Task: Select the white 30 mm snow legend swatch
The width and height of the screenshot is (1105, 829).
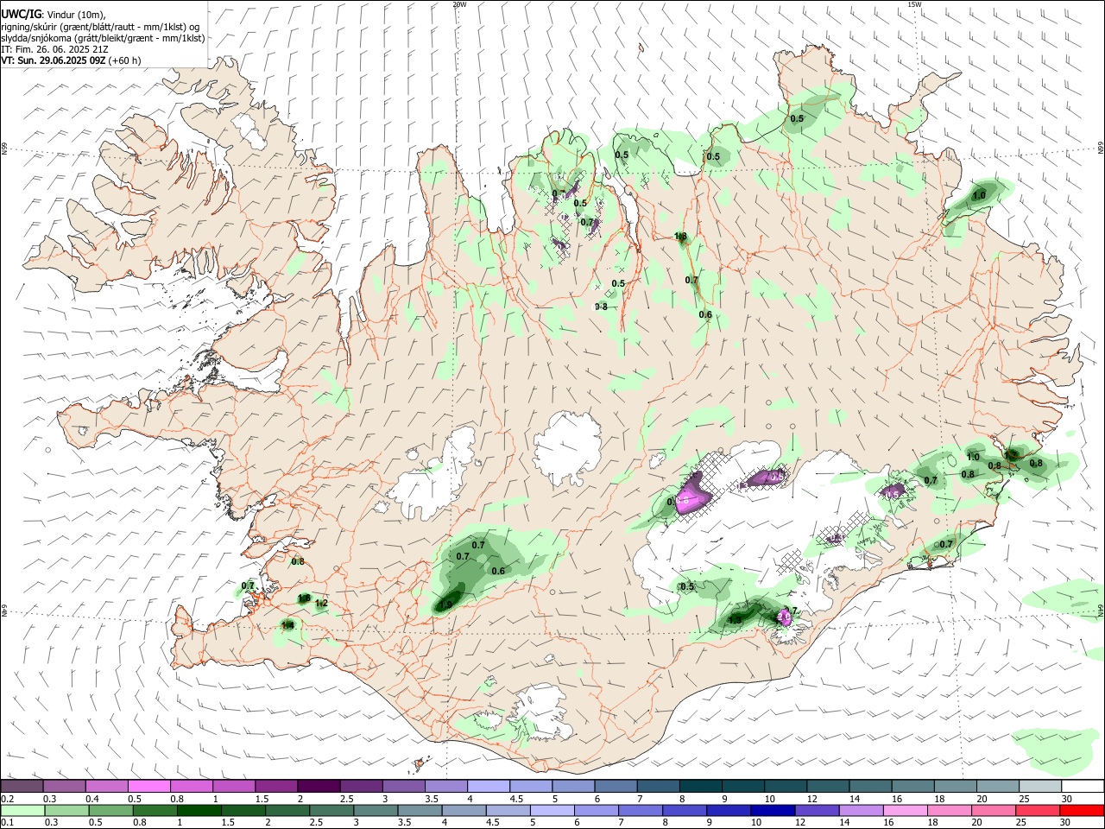Action: click(1082, 786)
